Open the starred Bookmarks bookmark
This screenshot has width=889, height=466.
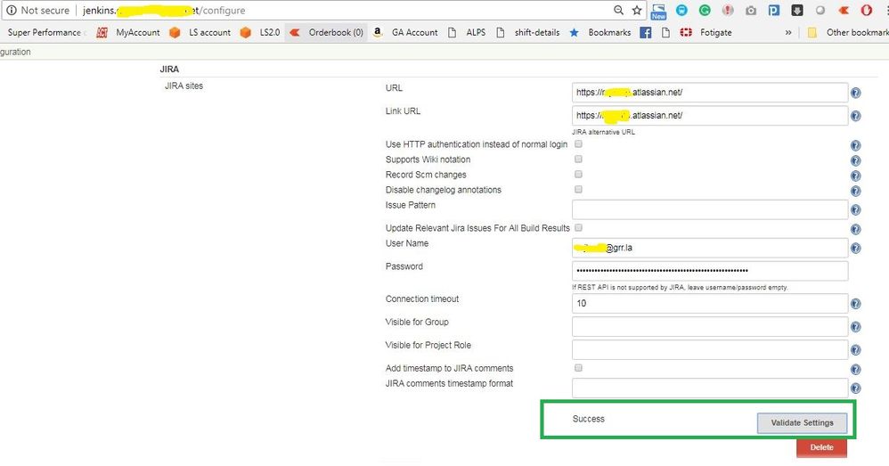tap(599, 32)
